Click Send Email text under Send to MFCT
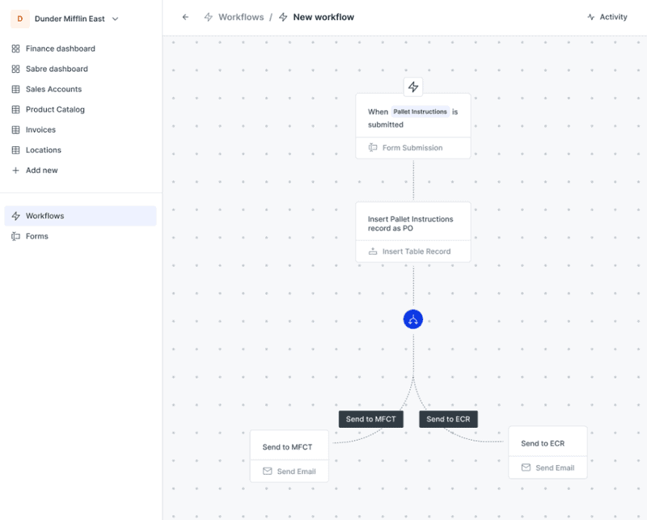The image size is (647, 520). click(296, 471)
